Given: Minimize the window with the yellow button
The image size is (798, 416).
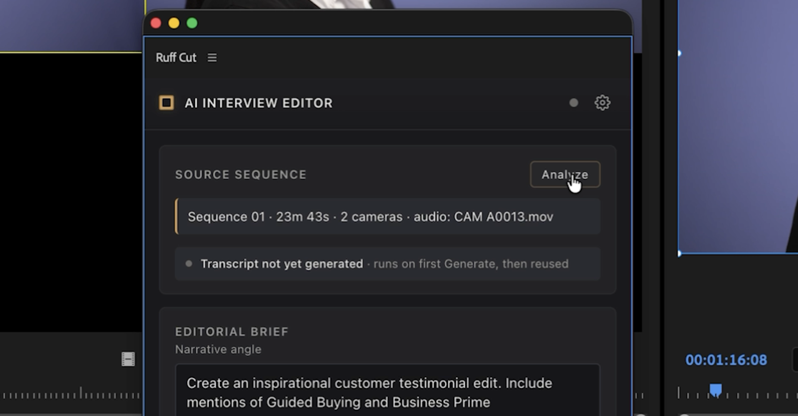Looking at the screenshot, I should pyautogui.click(x=174, y=23).
